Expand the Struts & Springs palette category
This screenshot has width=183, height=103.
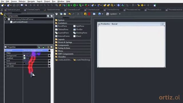[x=73, y=42]
